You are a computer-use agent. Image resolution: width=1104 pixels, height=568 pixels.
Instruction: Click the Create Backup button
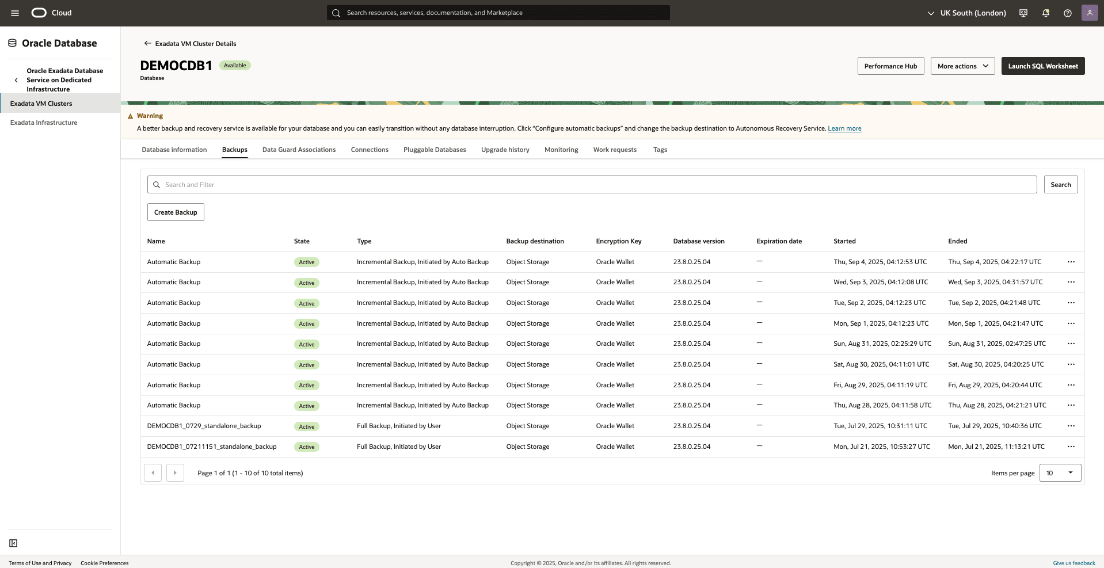click(175, 212)
